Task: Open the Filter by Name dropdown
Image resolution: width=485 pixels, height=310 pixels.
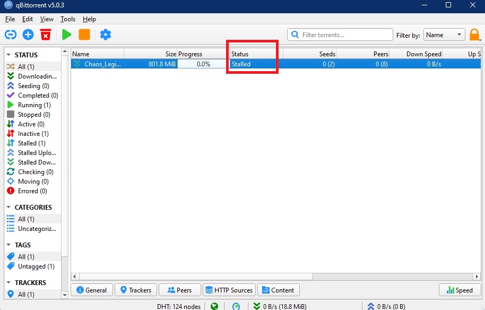Action: (444, 35)
